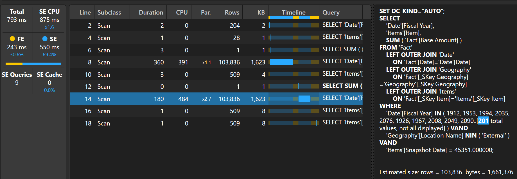This screenshot has height=179, width=517.
Task: Click the FE/SE proportion bar
Action: (33, 64)
